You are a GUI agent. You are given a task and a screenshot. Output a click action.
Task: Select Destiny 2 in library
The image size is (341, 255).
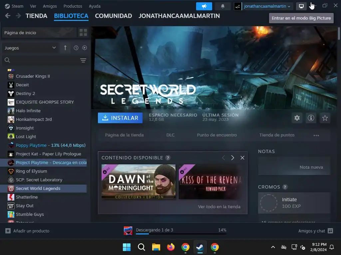point(44,93)
